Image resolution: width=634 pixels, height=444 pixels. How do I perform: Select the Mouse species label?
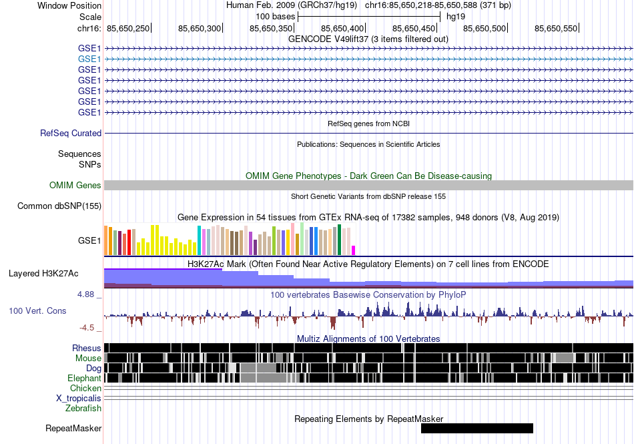[88, 359]
